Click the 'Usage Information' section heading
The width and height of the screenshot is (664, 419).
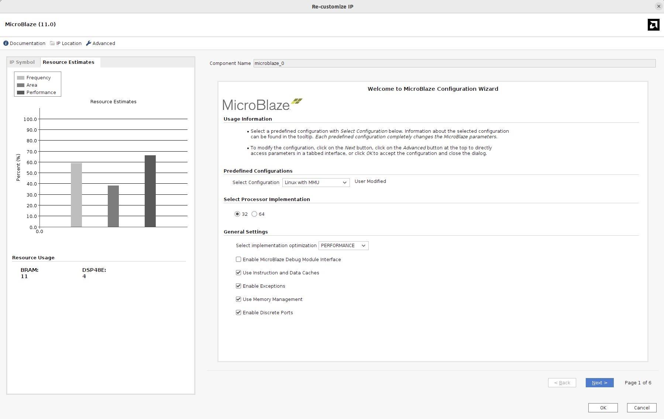point(248,119)
